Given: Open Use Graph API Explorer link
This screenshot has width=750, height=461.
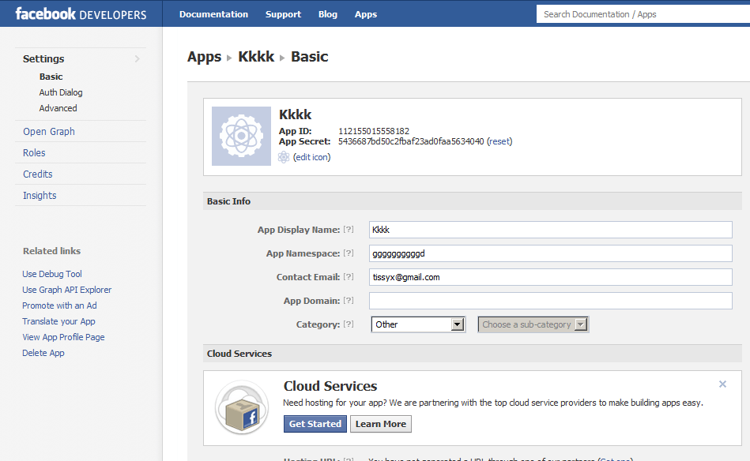Looking at the screenshot, I should [67, 290].
